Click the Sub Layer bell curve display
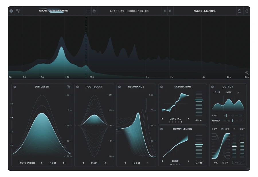This screenshot has height=177, width=258. 42,126
